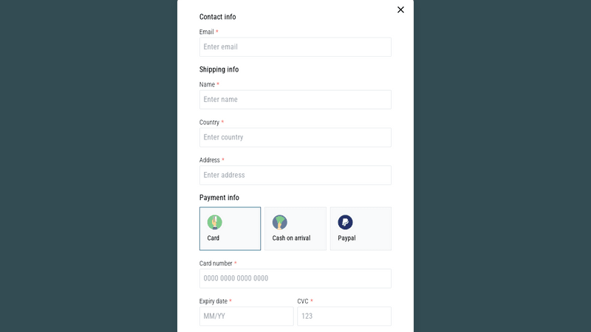Focus the CVC code input
This screenshot has height=332, width=591.
click(344, 316)
